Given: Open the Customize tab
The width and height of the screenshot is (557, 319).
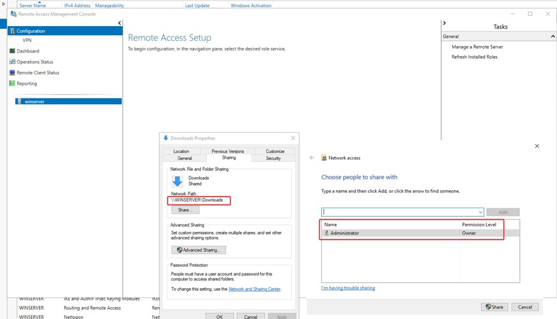Looking at the screenshot, I should (x=275, y=151).
